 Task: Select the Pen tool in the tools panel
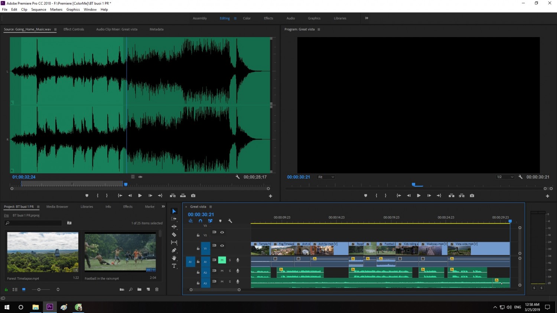click(x=174, y=250)
